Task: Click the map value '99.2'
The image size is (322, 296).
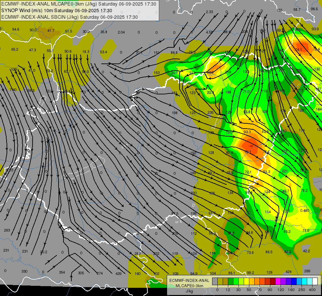Action: (250, 273)
